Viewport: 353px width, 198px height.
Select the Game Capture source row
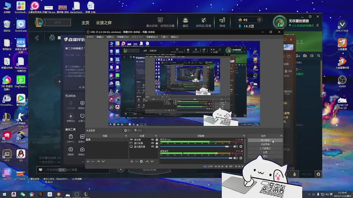click(x=144, y=139)
